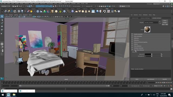This screenshot has width=173, height=97.
Task: Open Maya from the Windows taskbar
Action: coord(8,95)
